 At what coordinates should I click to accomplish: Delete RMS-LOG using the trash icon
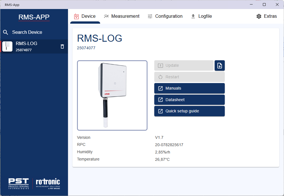[62, 46]
